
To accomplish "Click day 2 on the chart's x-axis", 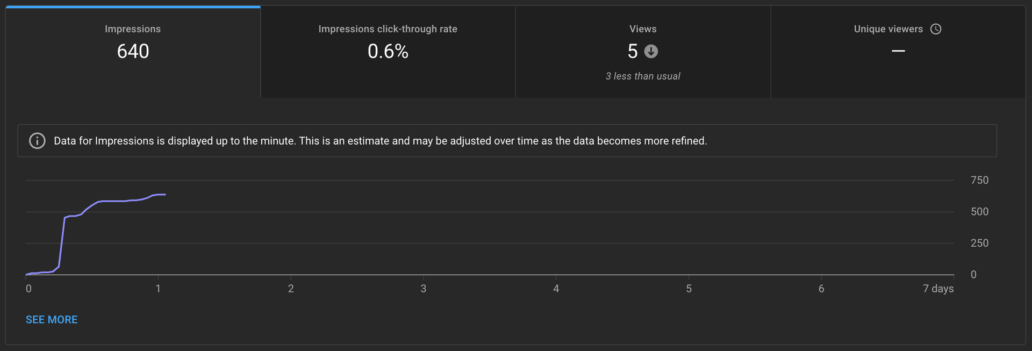I will (291, 289).
